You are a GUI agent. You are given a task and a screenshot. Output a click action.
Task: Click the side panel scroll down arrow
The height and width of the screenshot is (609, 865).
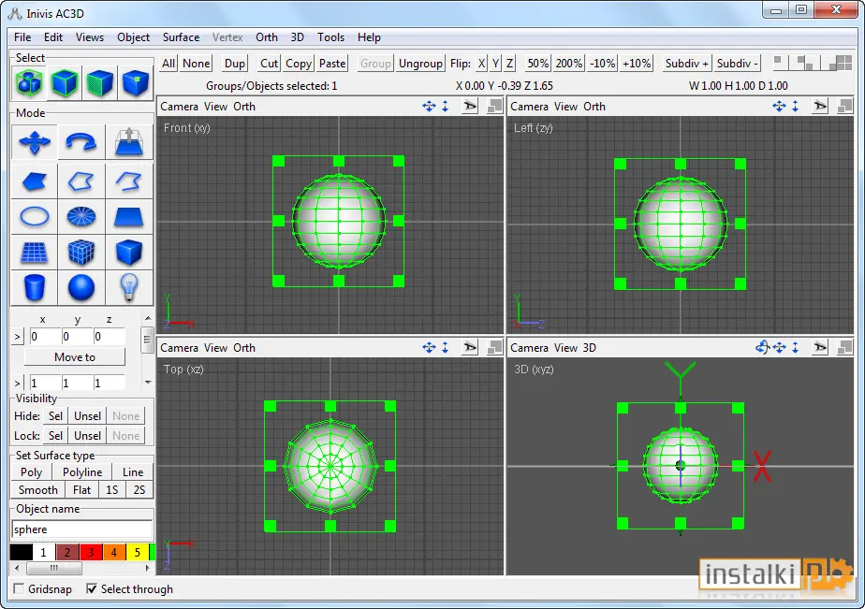tap(147, 382)
